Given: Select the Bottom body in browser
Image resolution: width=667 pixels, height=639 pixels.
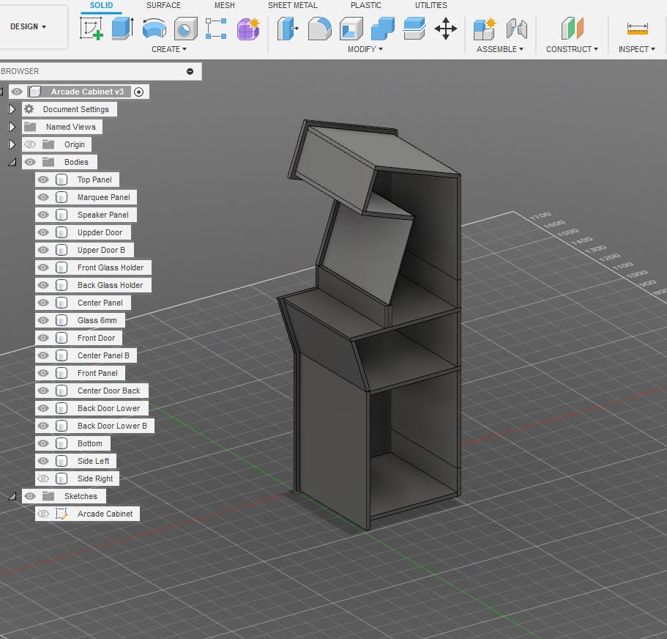Looking at the screenshot, I should (90, 443).
